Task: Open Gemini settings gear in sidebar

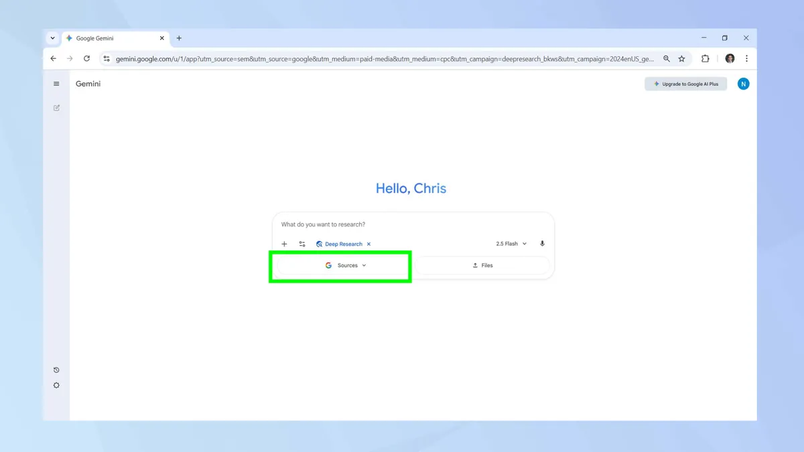Action: pyautogui.click(x=56, y=385)
